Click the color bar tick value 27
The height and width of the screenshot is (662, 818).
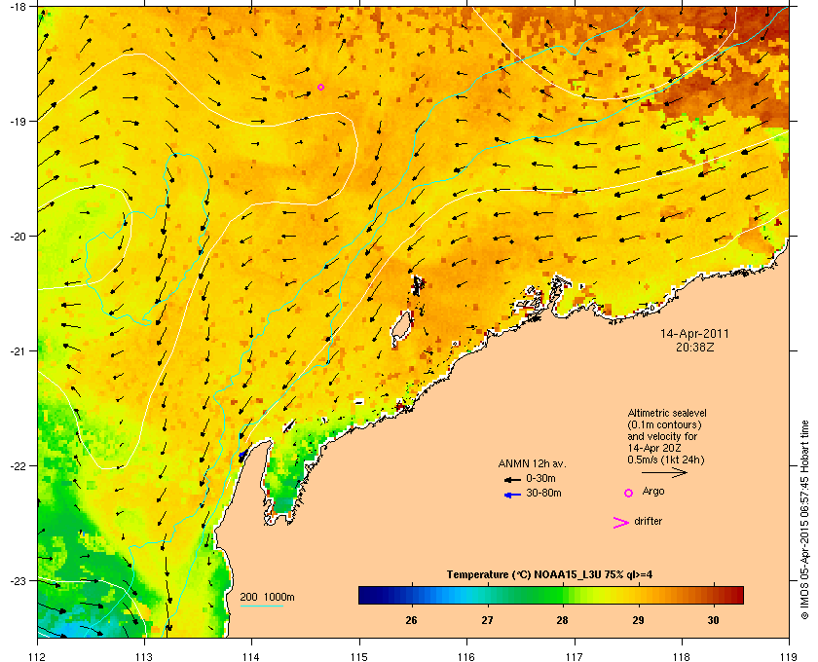487,620
